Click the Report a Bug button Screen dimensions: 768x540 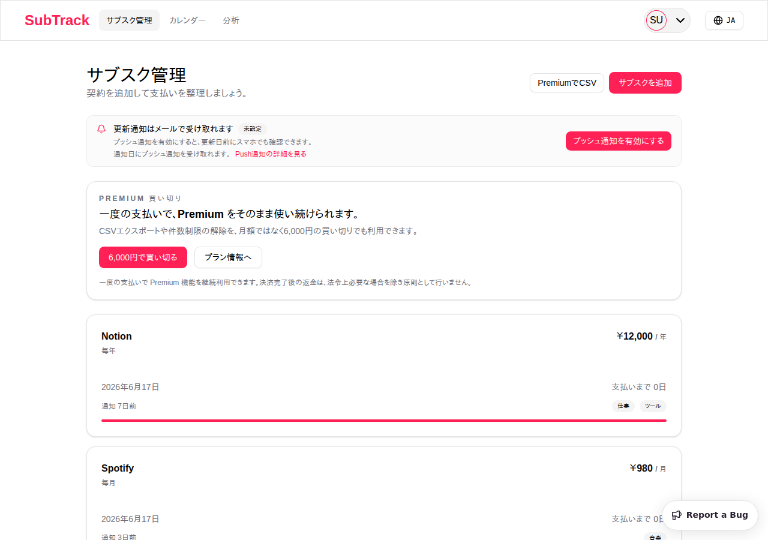coord(710,515)
